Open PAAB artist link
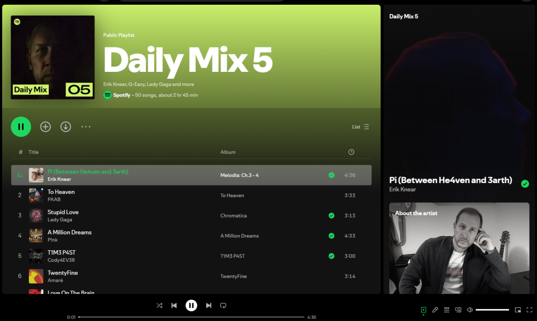Screen dimensions: 537x321 coord(54,199)
